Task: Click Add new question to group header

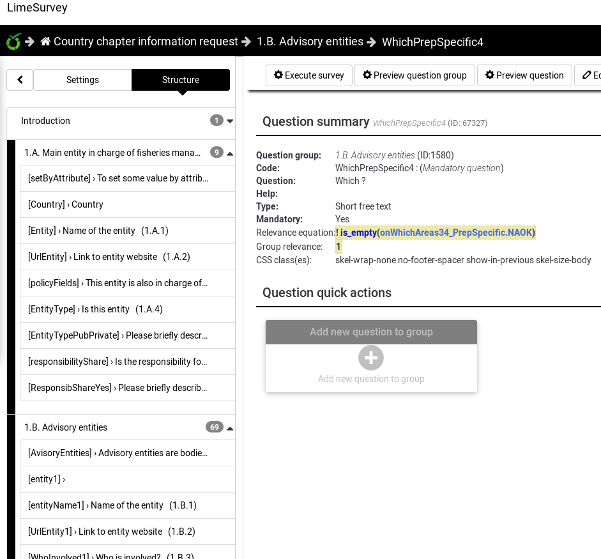Action: click(371, 332)
